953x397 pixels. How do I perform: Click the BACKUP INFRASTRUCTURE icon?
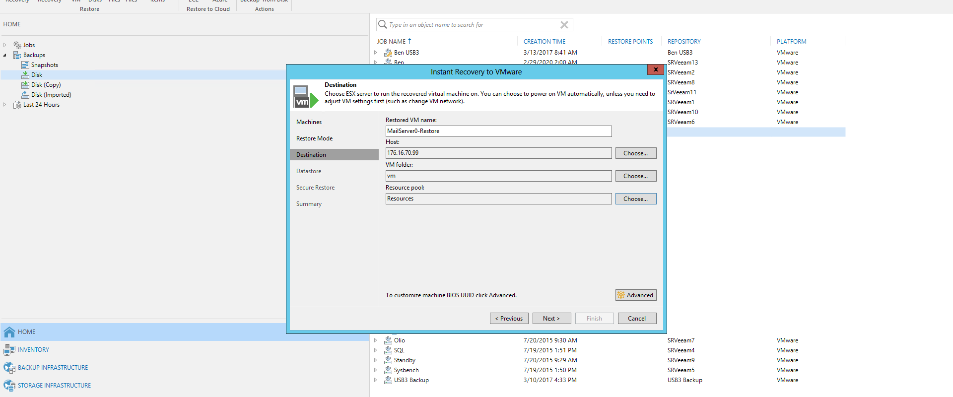(x=9, y=368)
